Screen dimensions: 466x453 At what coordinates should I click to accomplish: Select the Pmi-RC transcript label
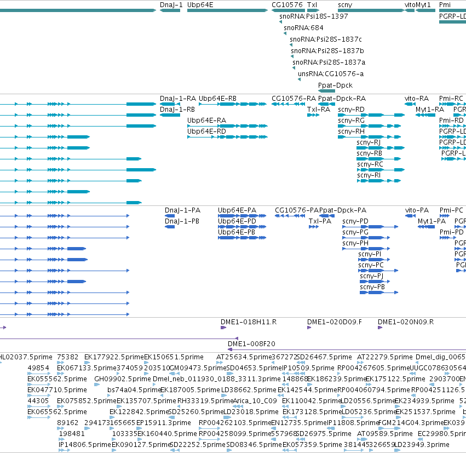[x=451, y=99]
